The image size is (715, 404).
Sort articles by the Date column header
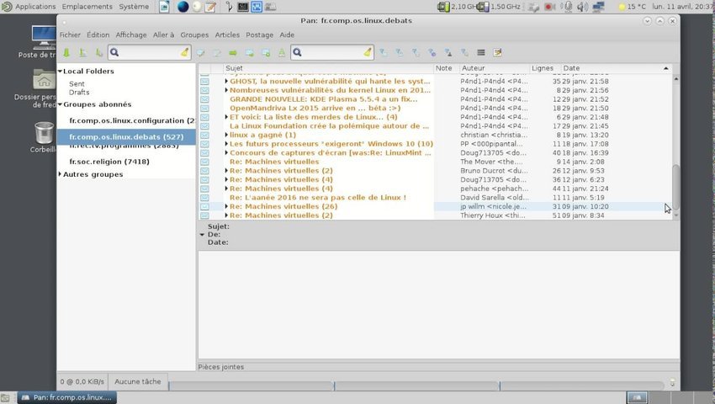point(616,68)
